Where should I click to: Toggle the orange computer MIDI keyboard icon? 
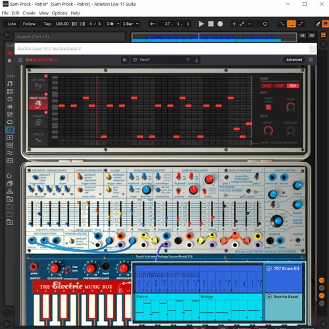click(x=326, y=24)
